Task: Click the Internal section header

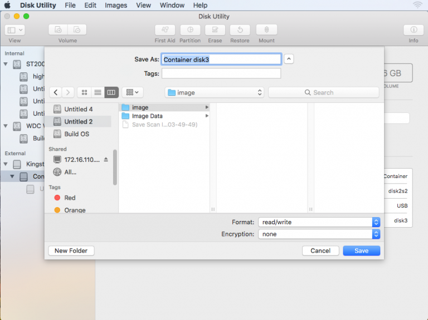Action: point(14,53)
